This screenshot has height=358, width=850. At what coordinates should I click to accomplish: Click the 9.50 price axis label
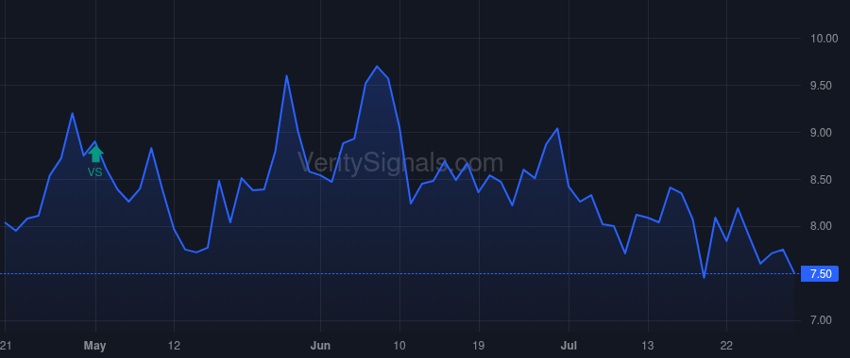(x=822, y=86)
